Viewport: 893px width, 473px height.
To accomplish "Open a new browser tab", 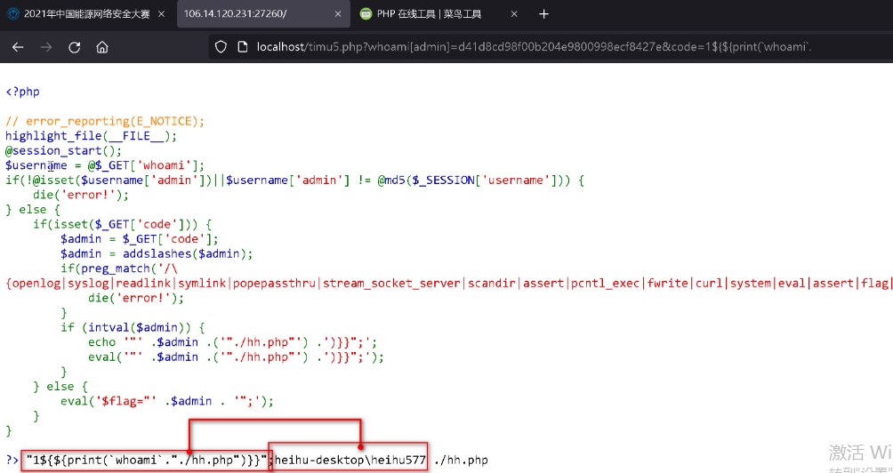I will click(543, 14).
